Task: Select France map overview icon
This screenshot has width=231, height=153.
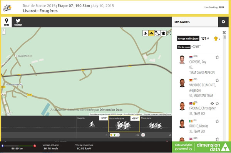Action: pyautogui.click(x=163, y=33)
